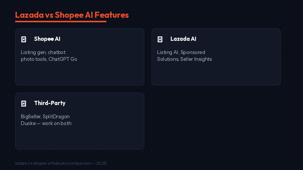This screenshot has height=170, width=303.
Task: Click the icon beside the Lazada AI heading
Action: coord(160,39)
